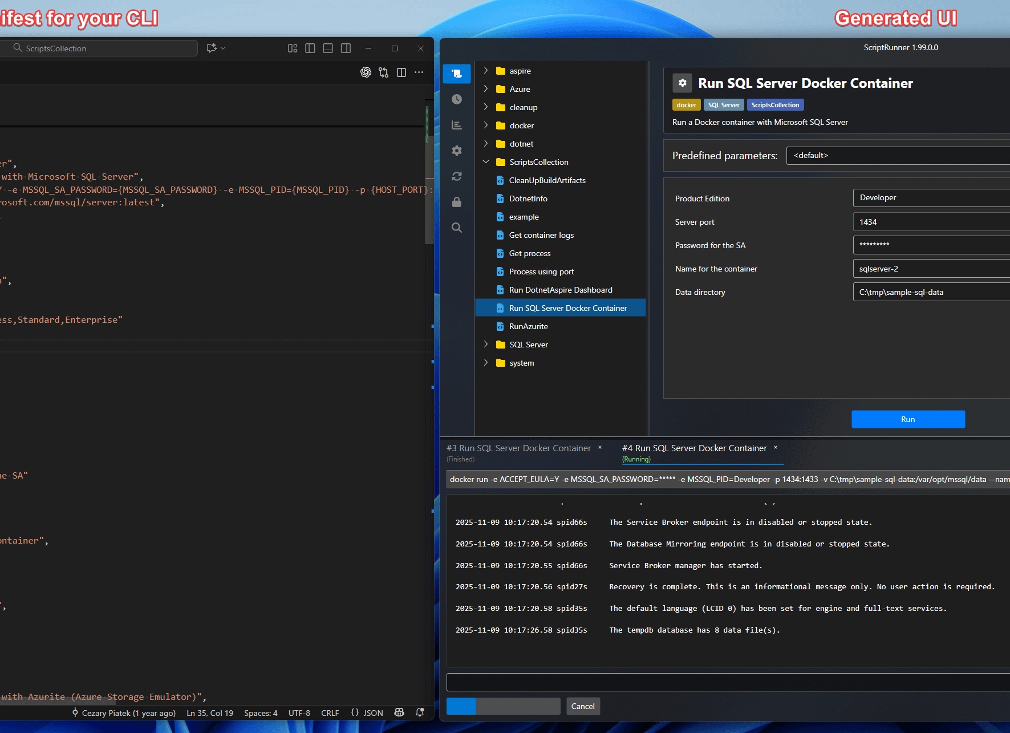Click the notifications bell in VS Code status bar
This screenshot has height=733, width=1010.
pyautogui.click(x=420, y=712)
